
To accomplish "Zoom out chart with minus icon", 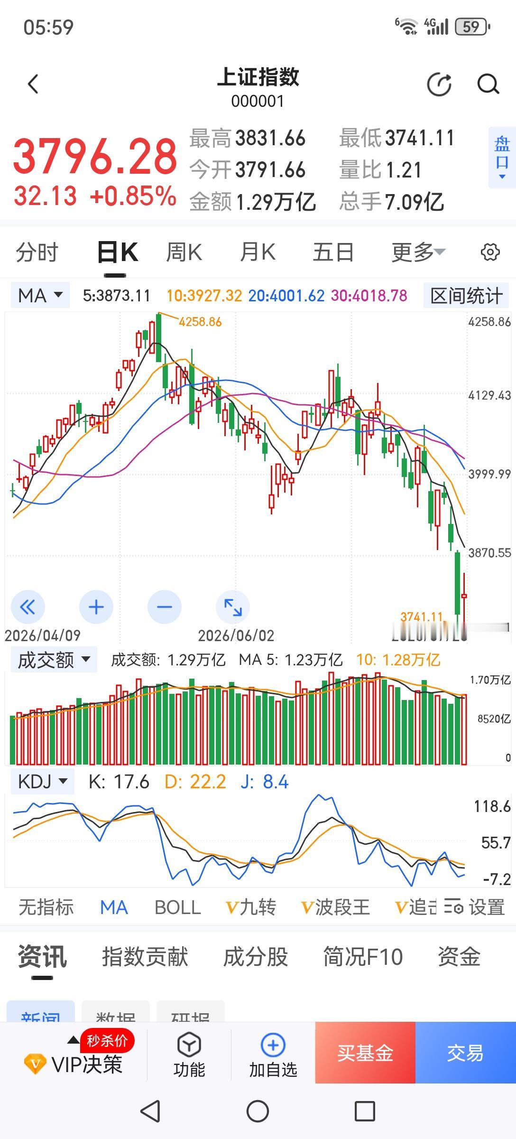I will tap(165, 607).
